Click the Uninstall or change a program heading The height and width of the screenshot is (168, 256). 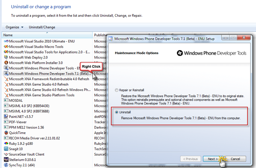41,7
